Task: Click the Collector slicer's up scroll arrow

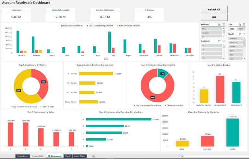Action: click(x=224, y=29)
